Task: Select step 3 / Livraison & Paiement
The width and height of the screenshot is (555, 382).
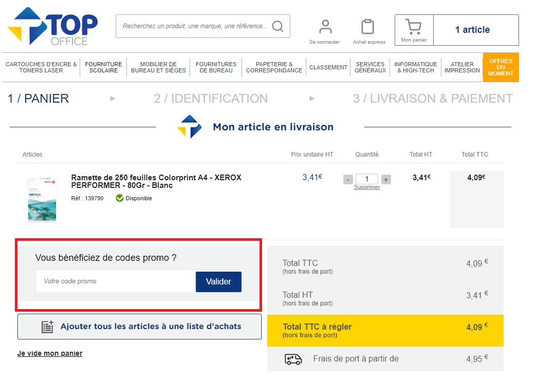Action: pyautogui.click(x=433, y=99)
